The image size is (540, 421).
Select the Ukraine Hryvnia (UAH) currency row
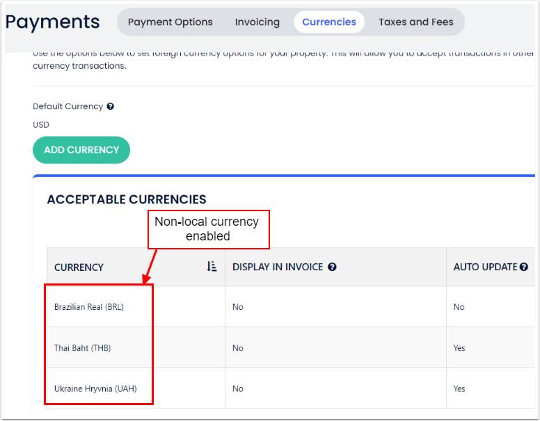pos(95,389)
